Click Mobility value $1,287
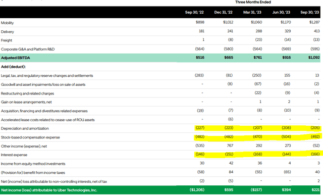The width and height of the screenshot is (323, 196). pos(314,22)
